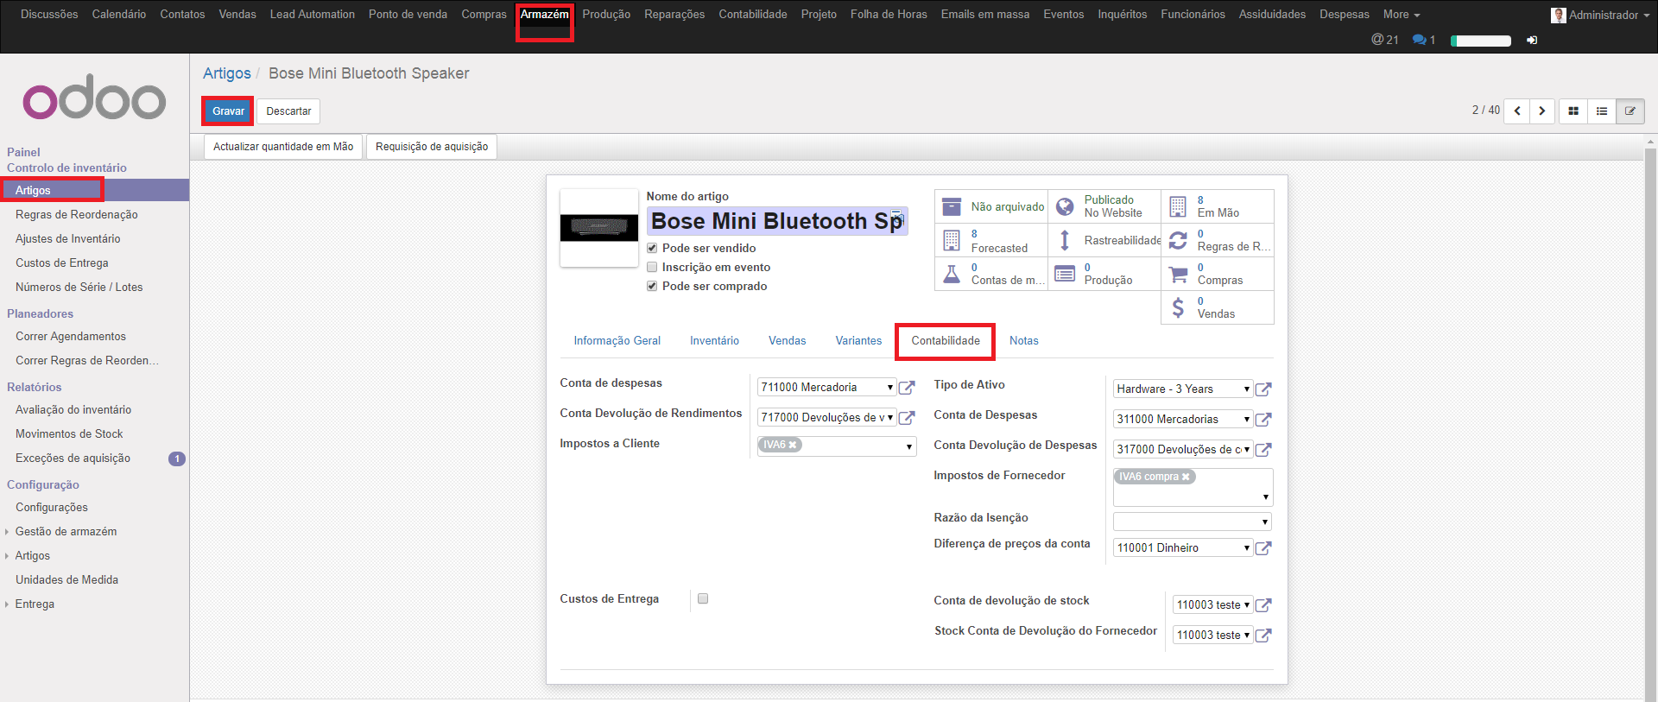1658x702 pixels.
Task: Enable the Custos de Entrega checkbox
Action: pyautogui.click(x=703, y=599)
